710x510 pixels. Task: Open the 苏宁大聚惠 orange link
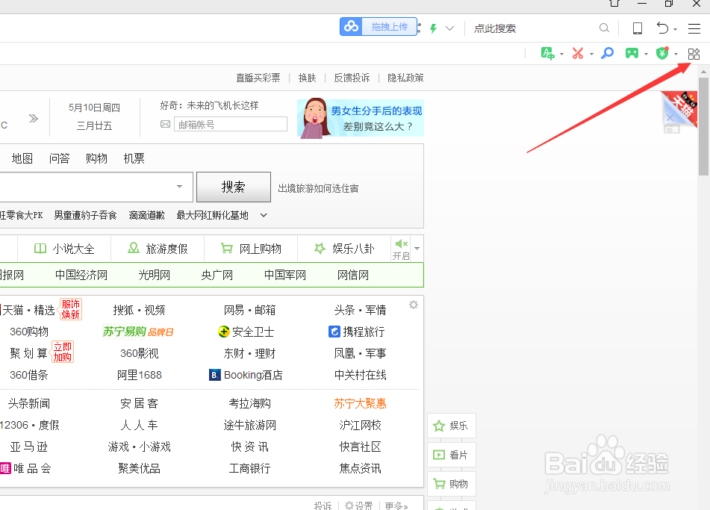361,403
